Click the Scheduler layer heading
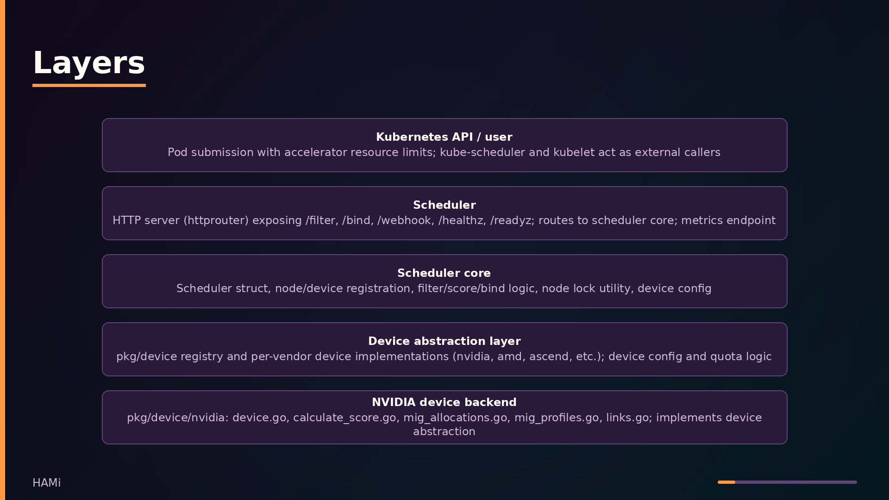The image size is (889, 500). (x=444, y=205)
